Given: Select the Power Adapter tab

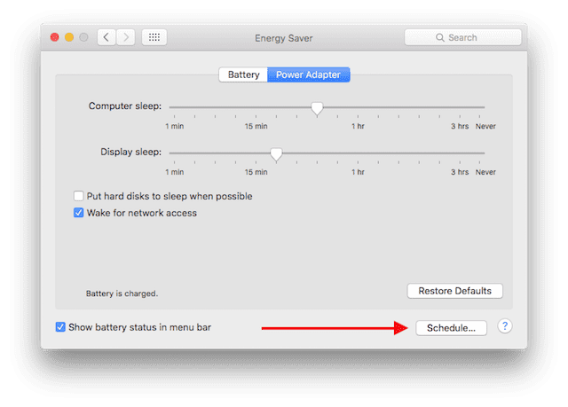Looking at the screenshot, I should (x=308, y=74).
